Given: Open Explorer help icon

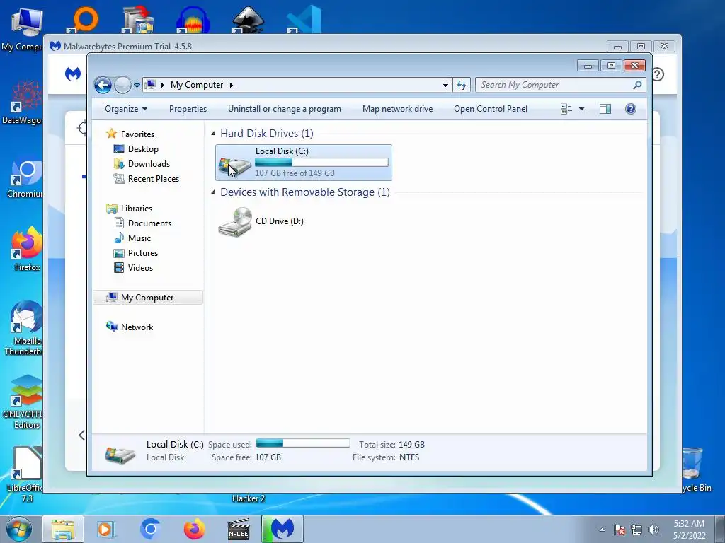Looking at the screenshot, I should point(630,109).
